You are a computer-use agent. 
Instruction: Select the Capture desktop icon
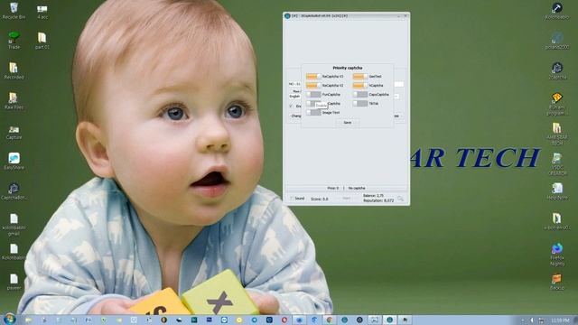point(14,132)
